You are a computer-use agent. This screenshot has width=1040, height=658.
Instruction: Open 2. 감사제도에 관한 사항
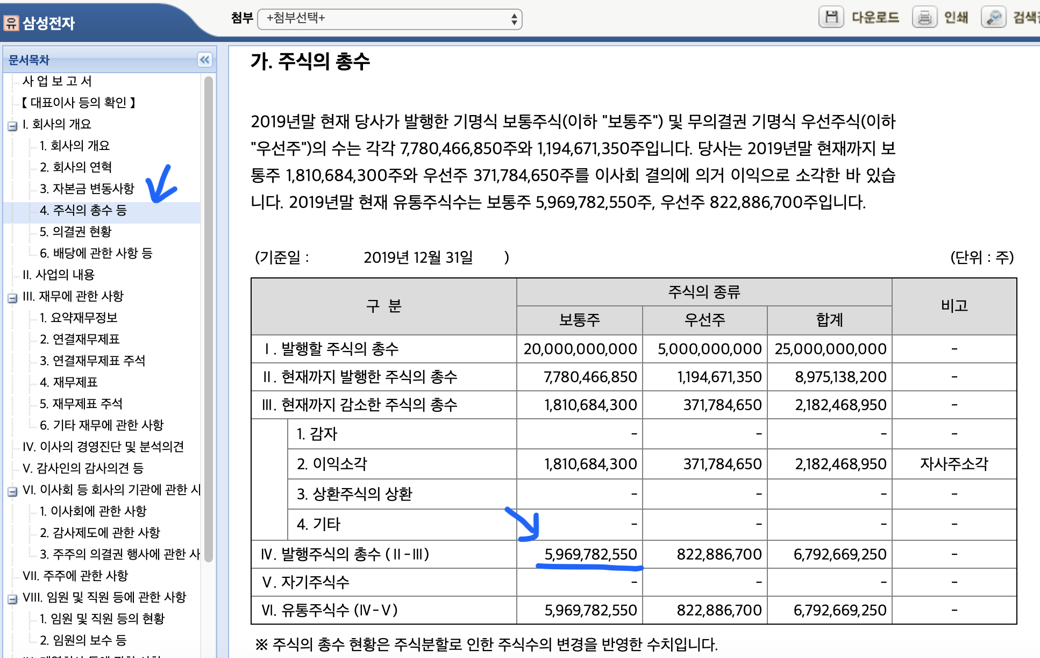click(x=100, y=533)
